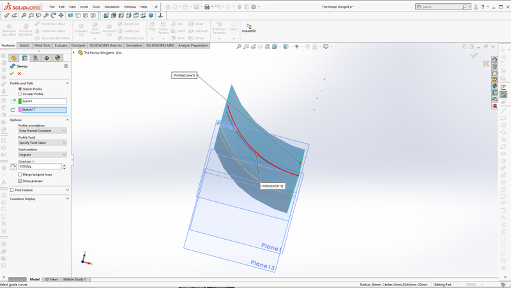Select the Sketch Profile radio button
This screenshot has width=511, height=288.
point(20,89)
